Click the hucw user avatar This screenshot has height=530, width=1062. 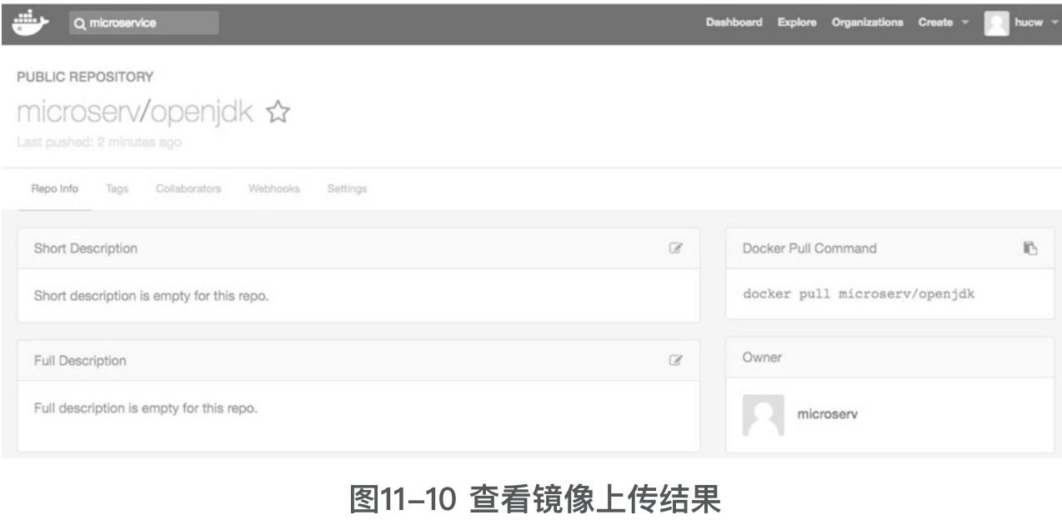point(996,22)
